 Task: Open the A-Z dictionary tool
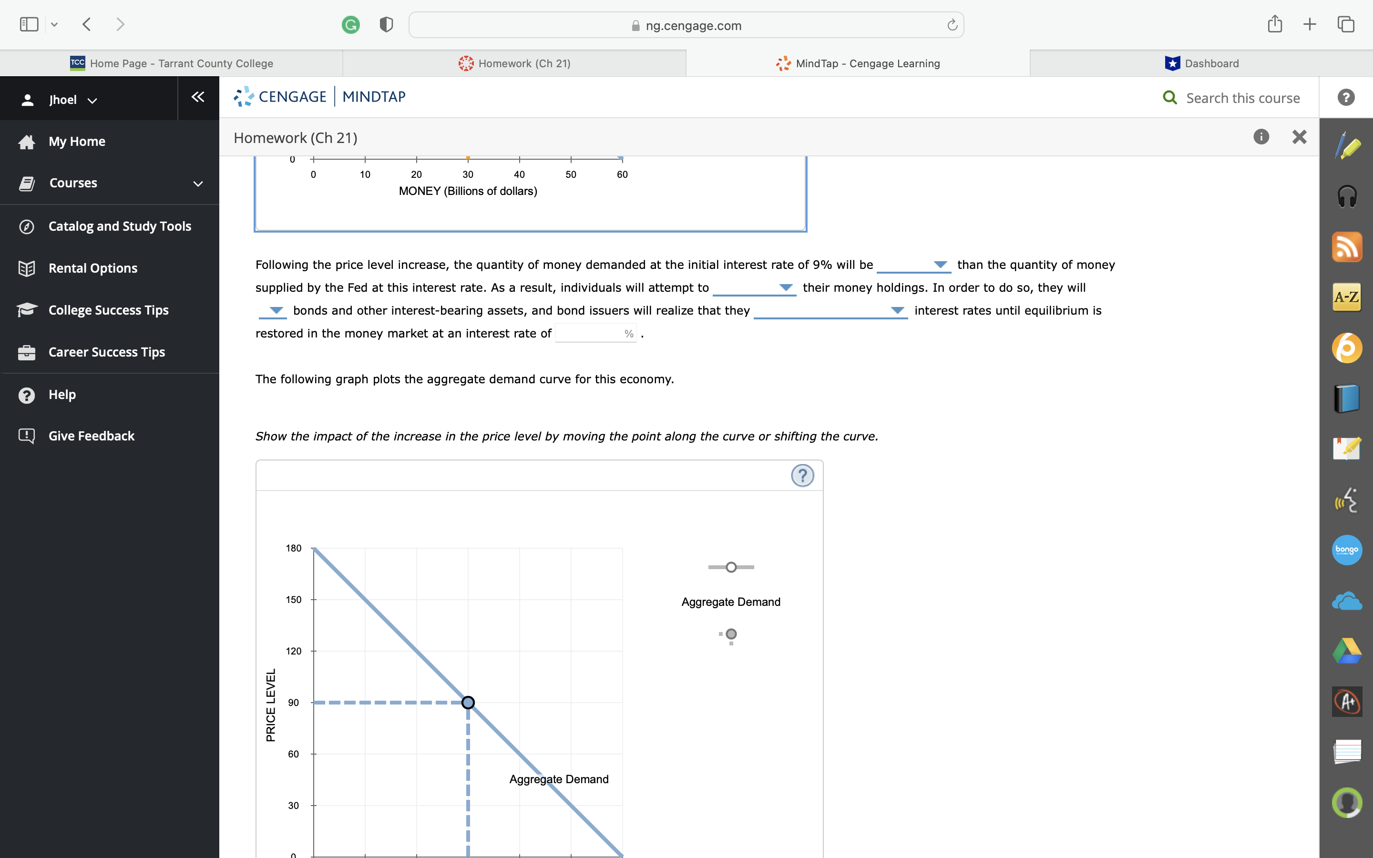tap(1347, 297)
